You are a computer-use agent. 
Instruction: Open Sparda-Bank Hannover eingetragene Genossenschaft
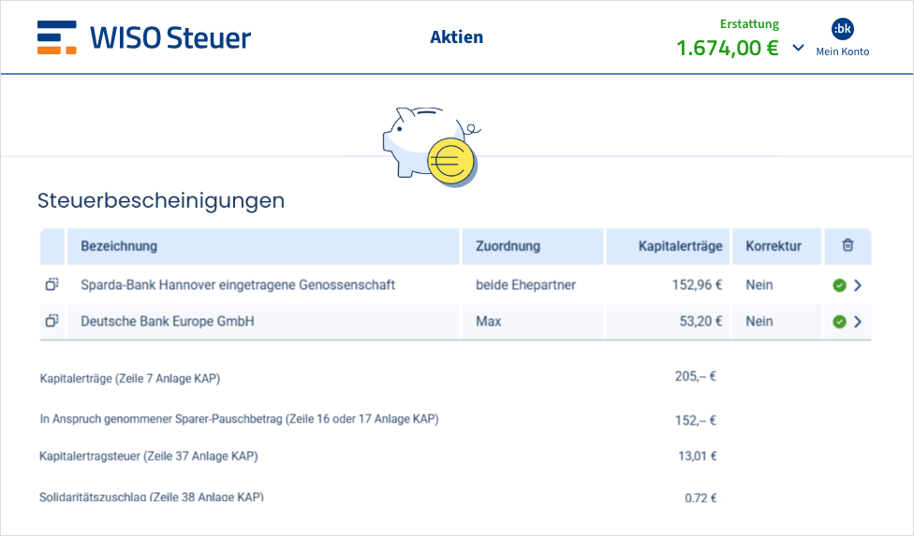[x=238, y=284]
